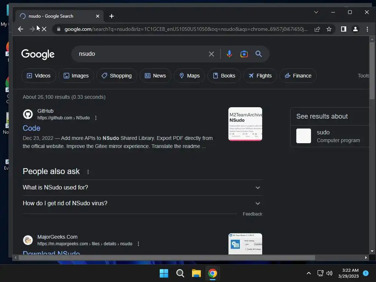Viewport: 376px width, 282px height.
Task: Share this page using the share icon
Action: 317,29
